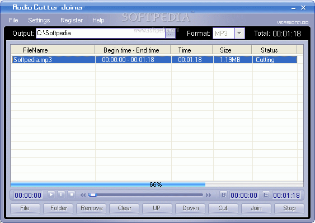315x223 pixels.
Task: Open the Register menu
Action: [x=72, y=20]
